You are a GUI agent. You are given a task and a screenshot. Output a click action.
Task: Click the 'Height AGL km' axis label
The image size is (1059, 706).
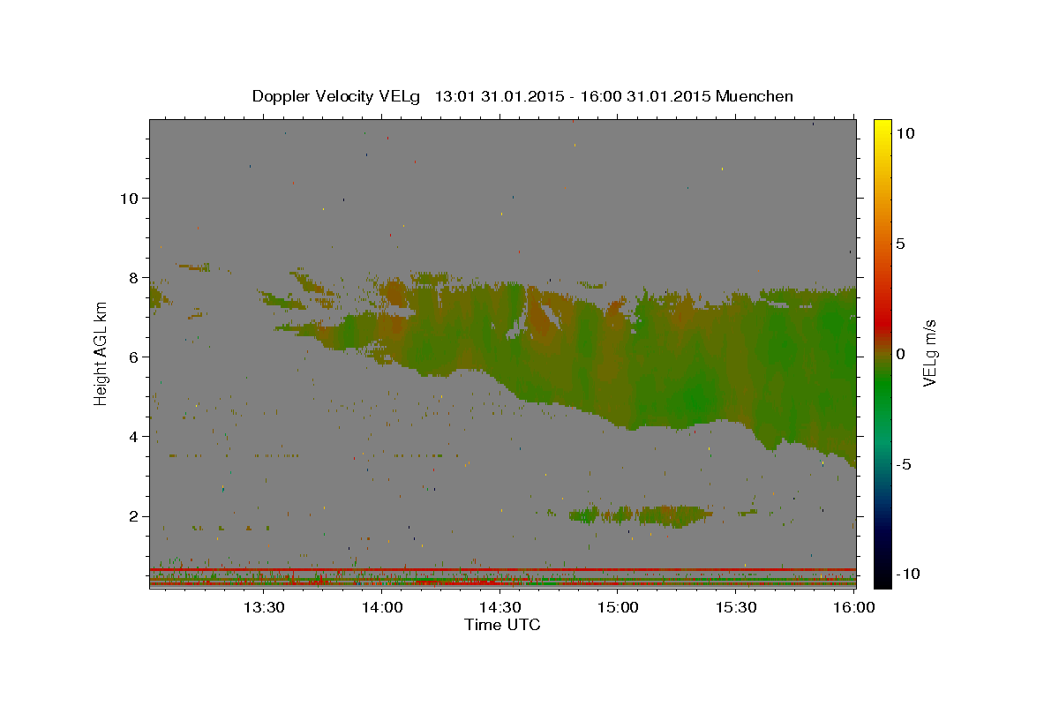click(x=101, y=354)
